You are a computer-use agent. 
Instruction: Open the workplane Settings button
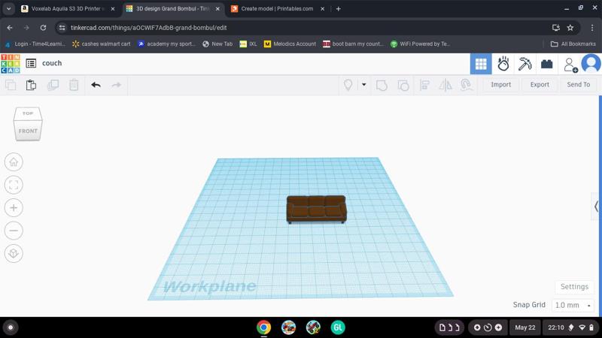(x=574, y=287)
